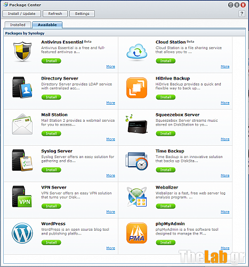Click the 'WordPress' package title
Image resolution: width=249 pixels, height=267 pixels.
tap(53, 224)
